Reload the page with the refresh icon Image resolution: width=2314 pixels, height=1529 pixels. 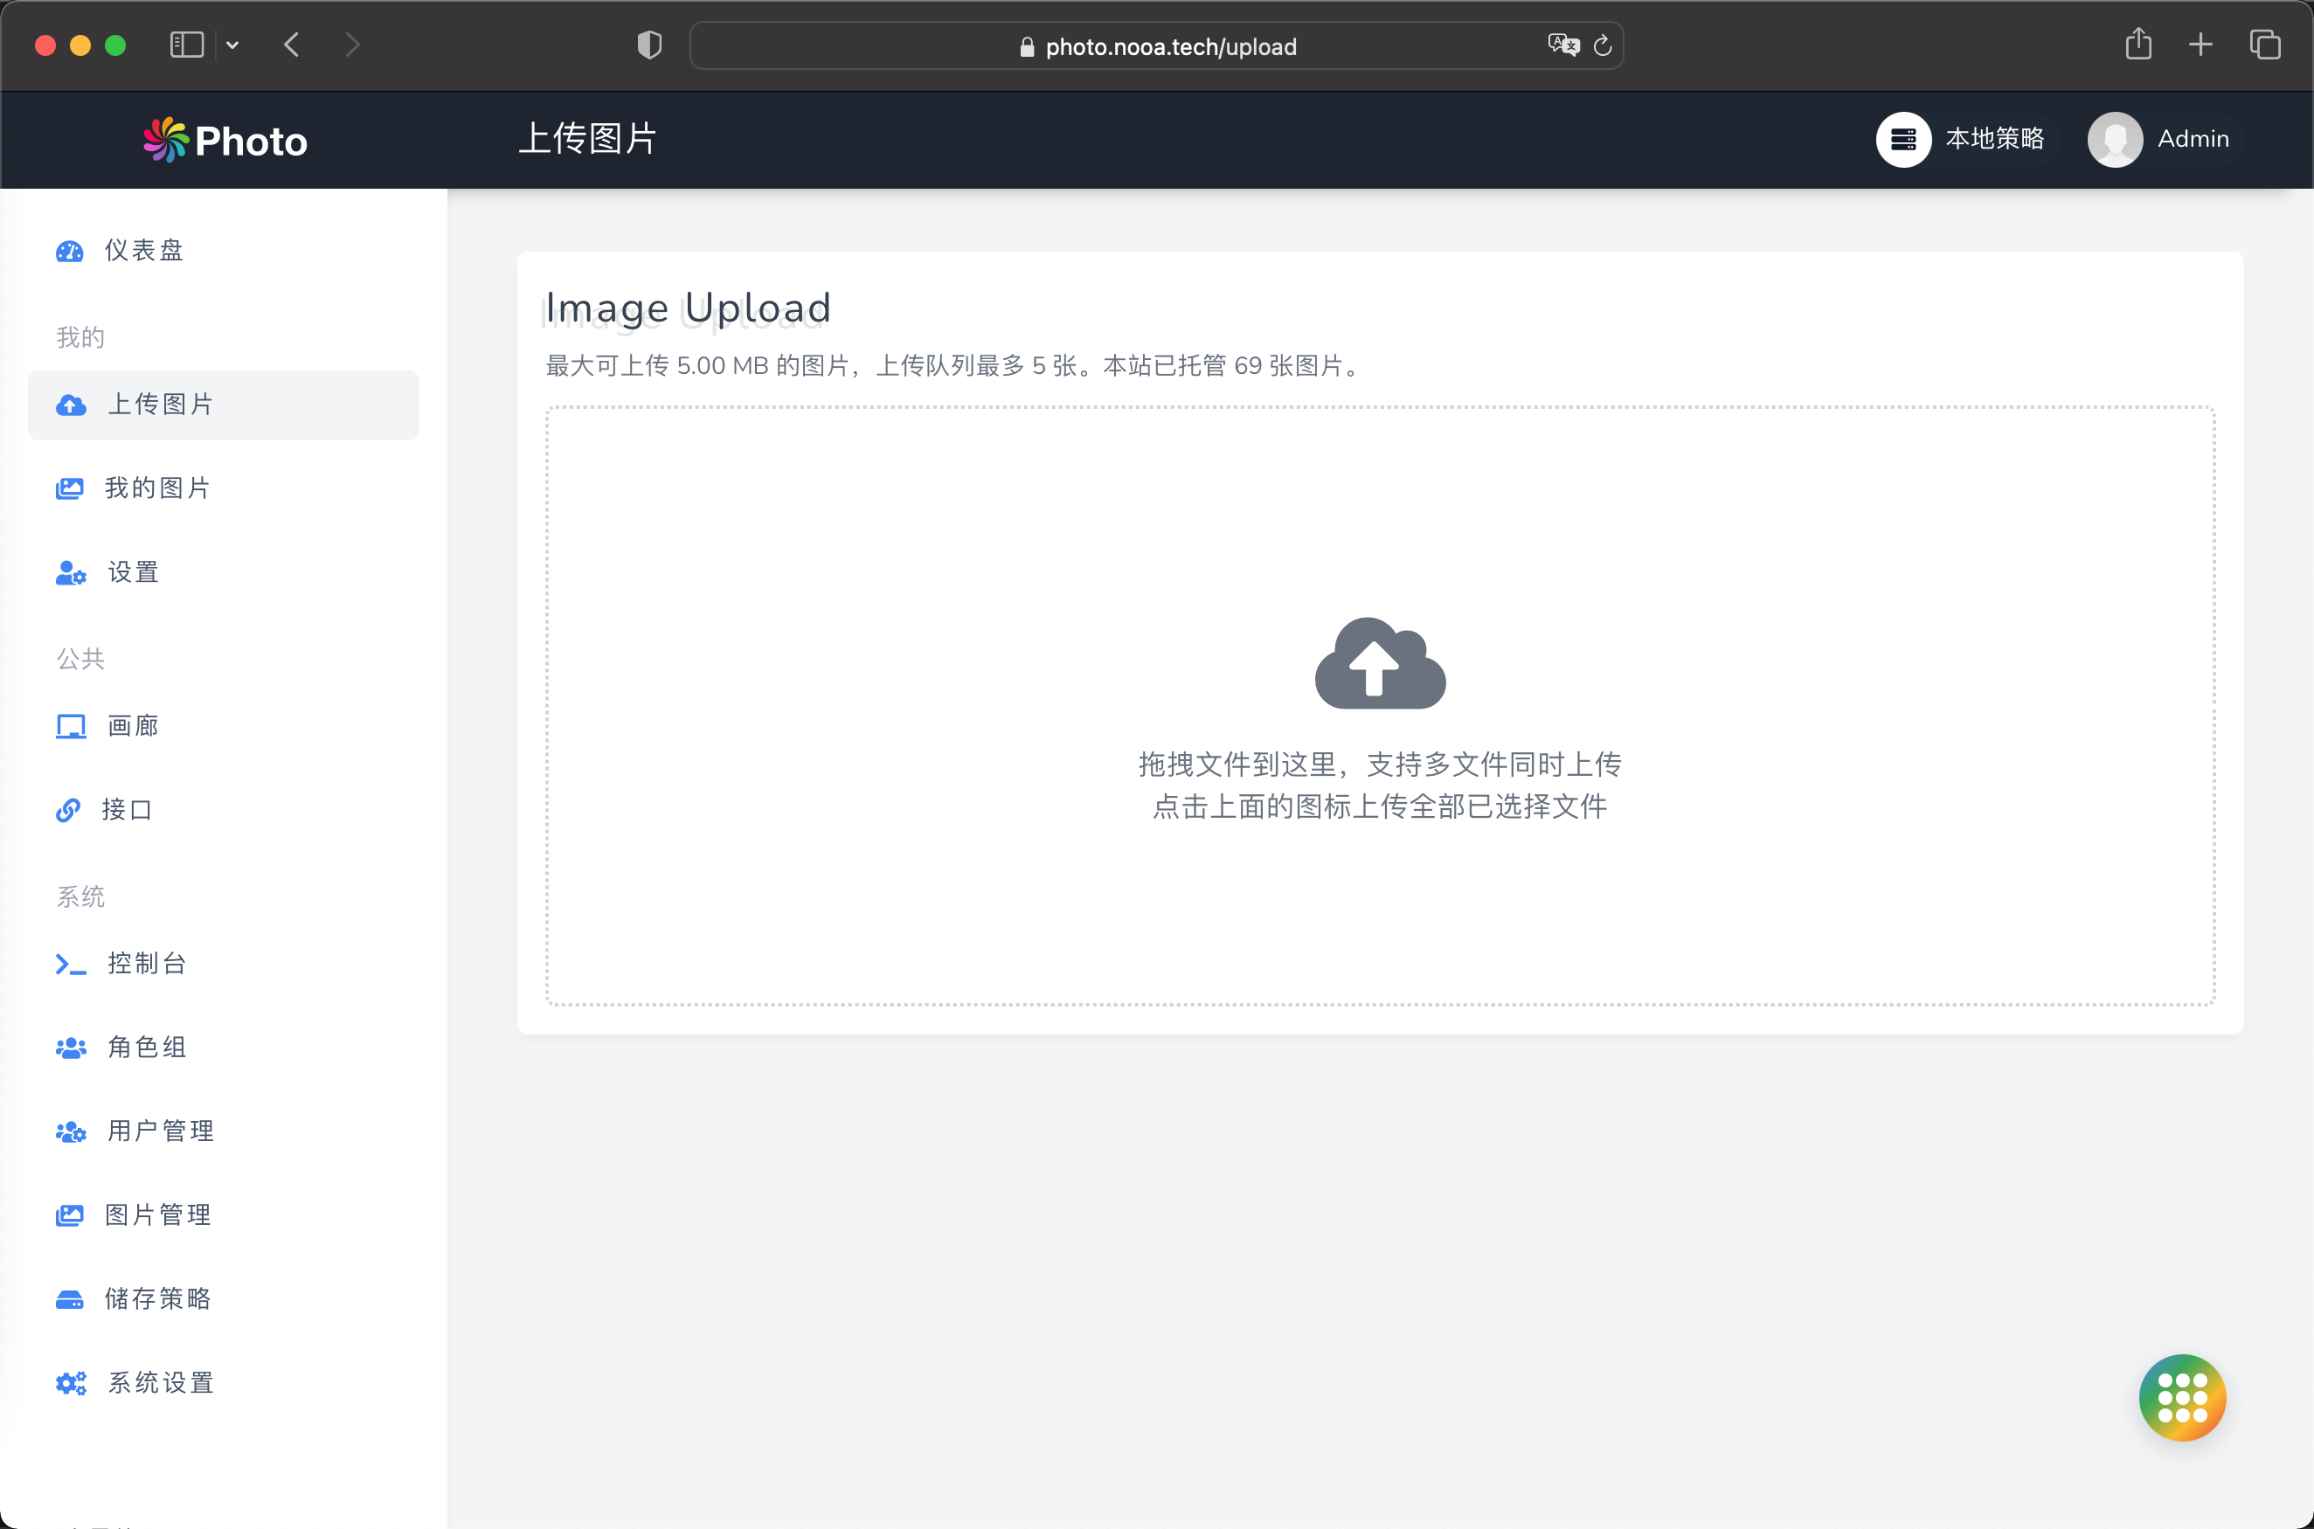[x=1602, y=45]
